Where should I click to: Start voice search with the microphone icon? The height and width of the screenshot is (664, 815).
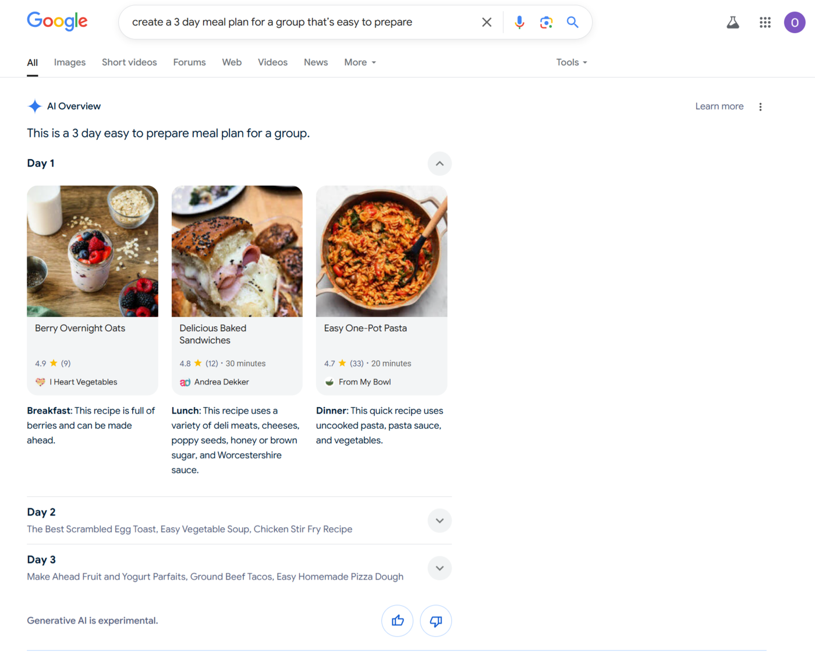point(519,22)
